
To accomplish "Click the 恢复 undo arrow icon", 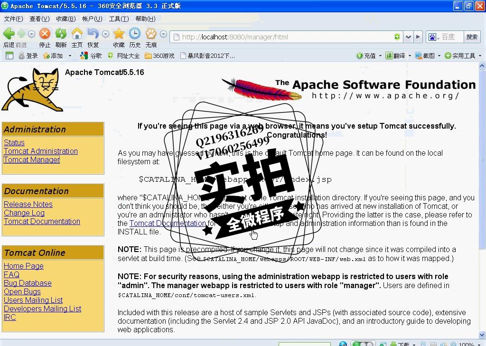I will 93,34.
